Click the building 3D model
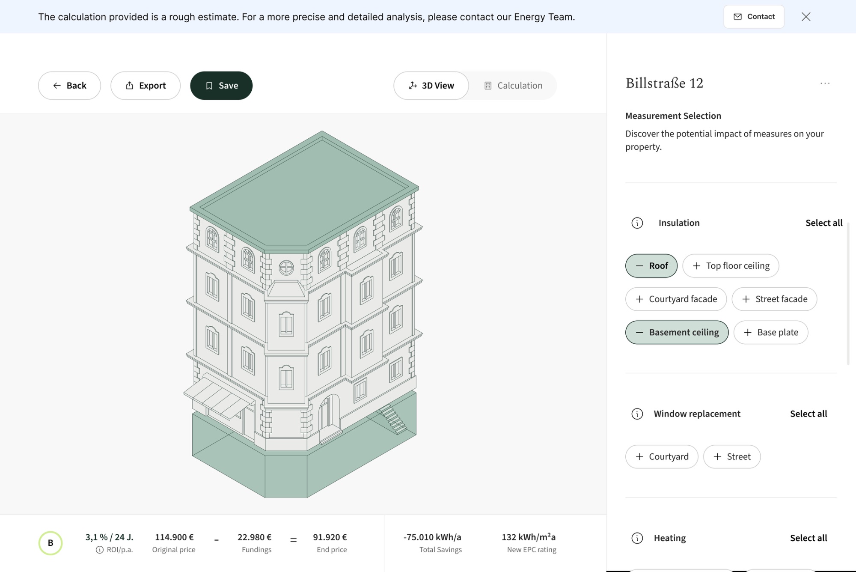Viewport: 856px width, 572px height. (x=303, y=314)
